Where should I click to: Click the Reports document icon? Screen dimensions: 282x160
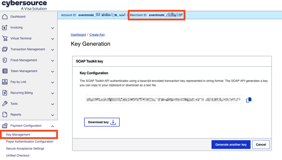(x=5, y=115)
